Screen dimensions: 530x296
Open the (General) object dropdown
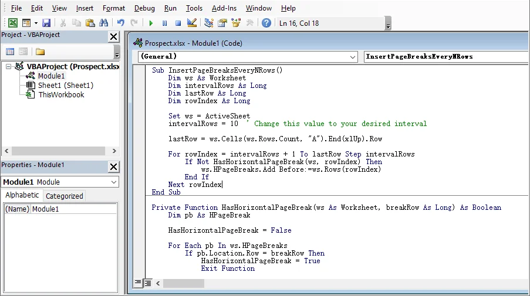pos(353,57)
